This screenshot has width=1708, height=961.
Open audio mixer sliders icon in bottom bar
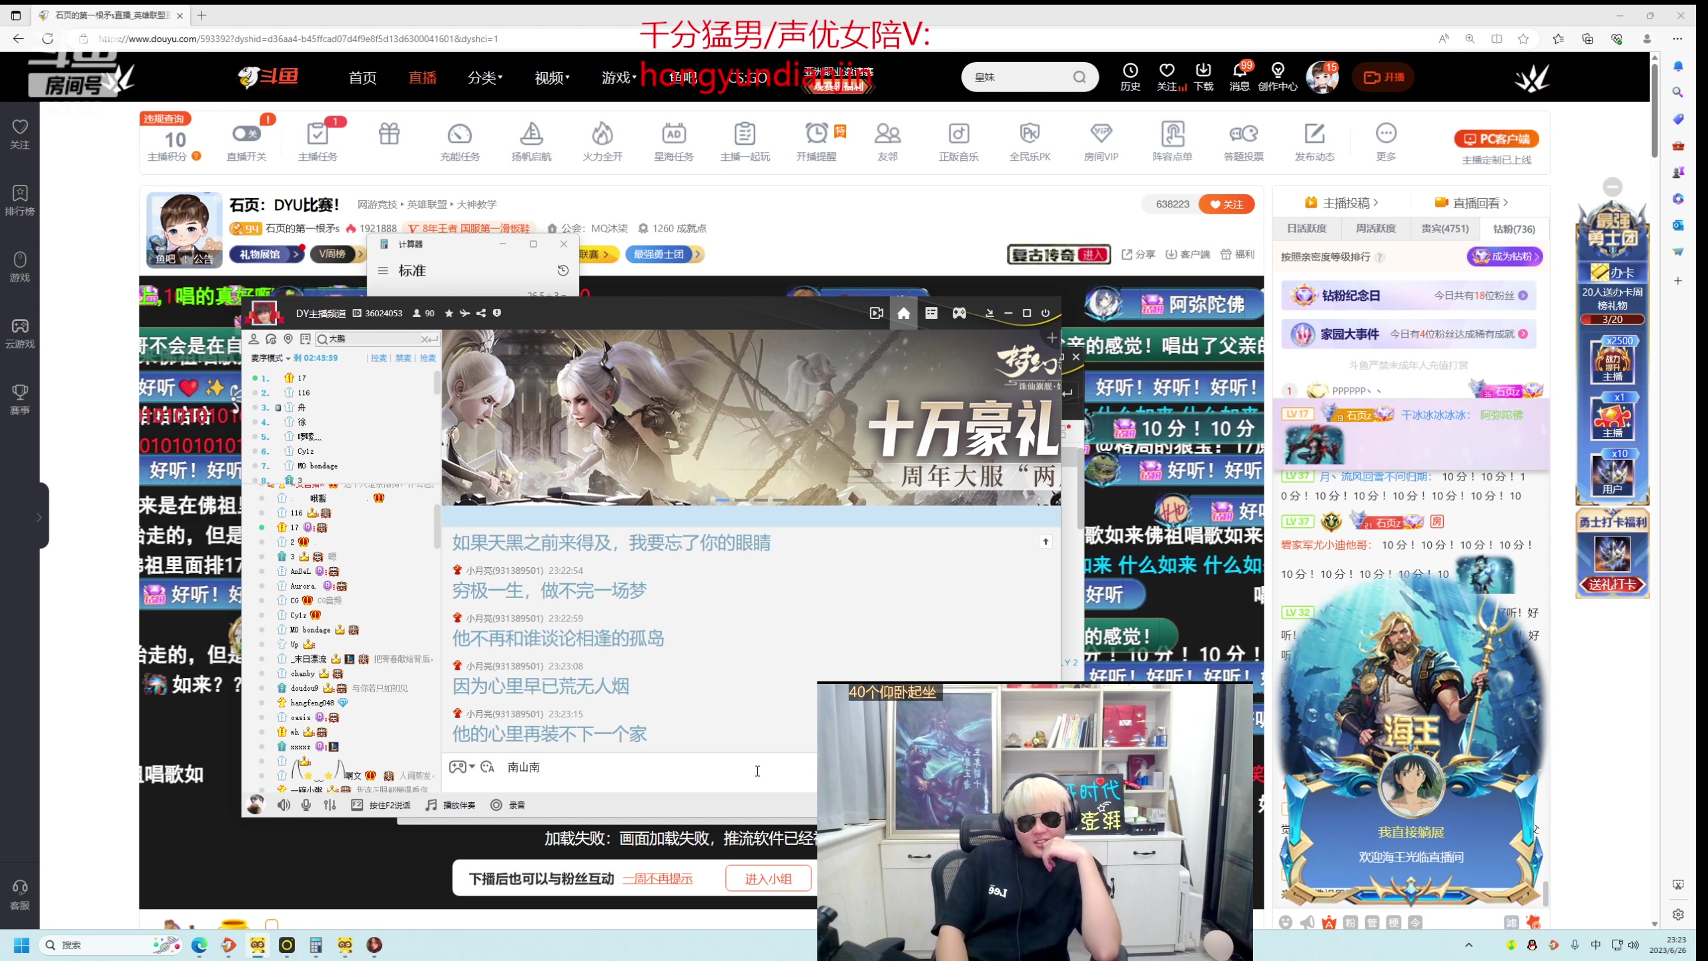[330, 805]
